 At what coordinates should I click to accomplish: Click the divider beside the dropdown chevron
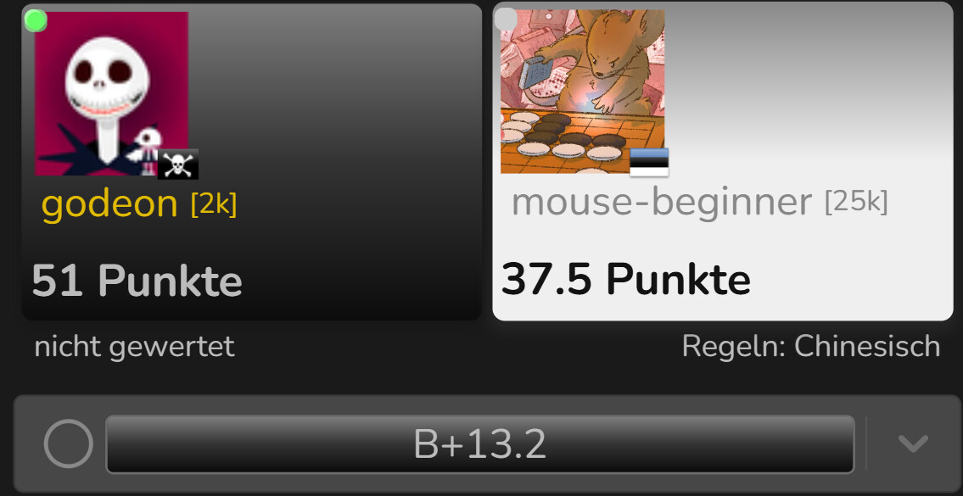866,443
